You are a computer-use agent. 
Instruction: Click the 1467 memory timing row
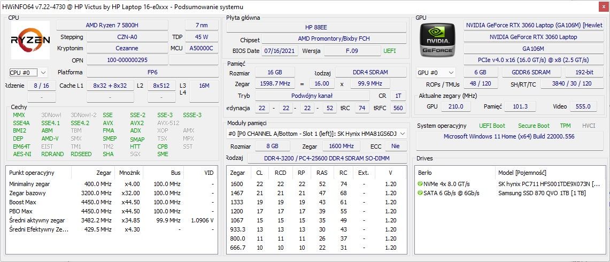tap(316, 193)
